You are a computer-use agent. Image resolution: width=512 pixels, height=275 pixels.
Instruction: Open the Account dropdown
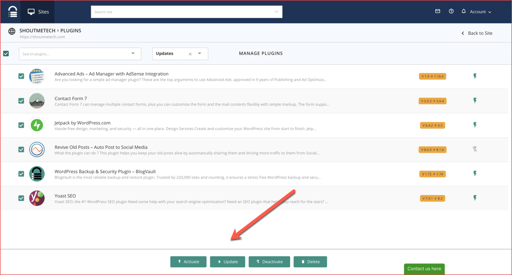pos(480,12)
